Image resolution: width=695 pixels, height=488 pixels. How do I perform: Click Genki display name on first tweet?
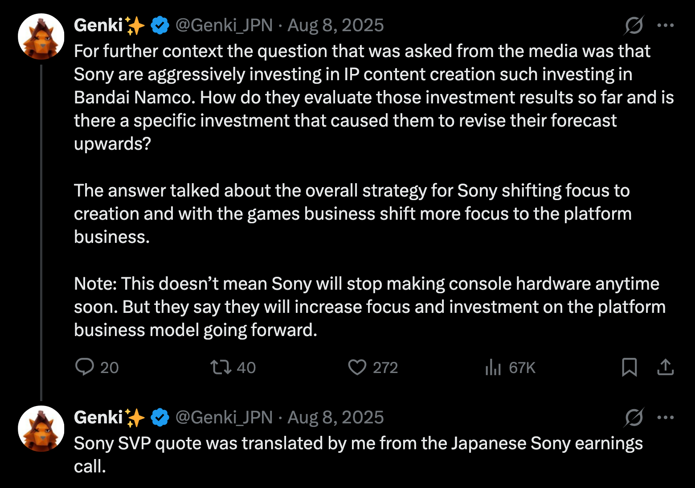(x=98, y=25)
